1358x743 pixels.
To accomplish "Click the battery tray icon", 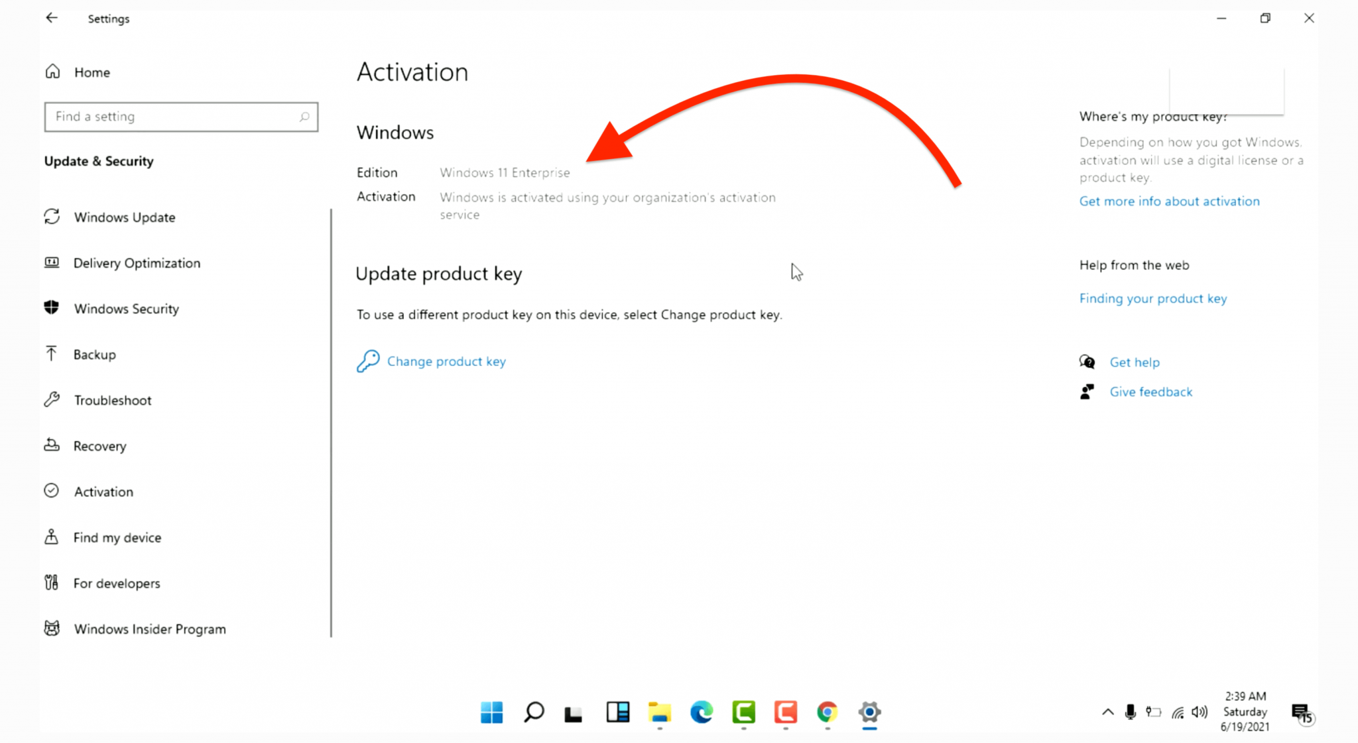I will coord(1154,713).
